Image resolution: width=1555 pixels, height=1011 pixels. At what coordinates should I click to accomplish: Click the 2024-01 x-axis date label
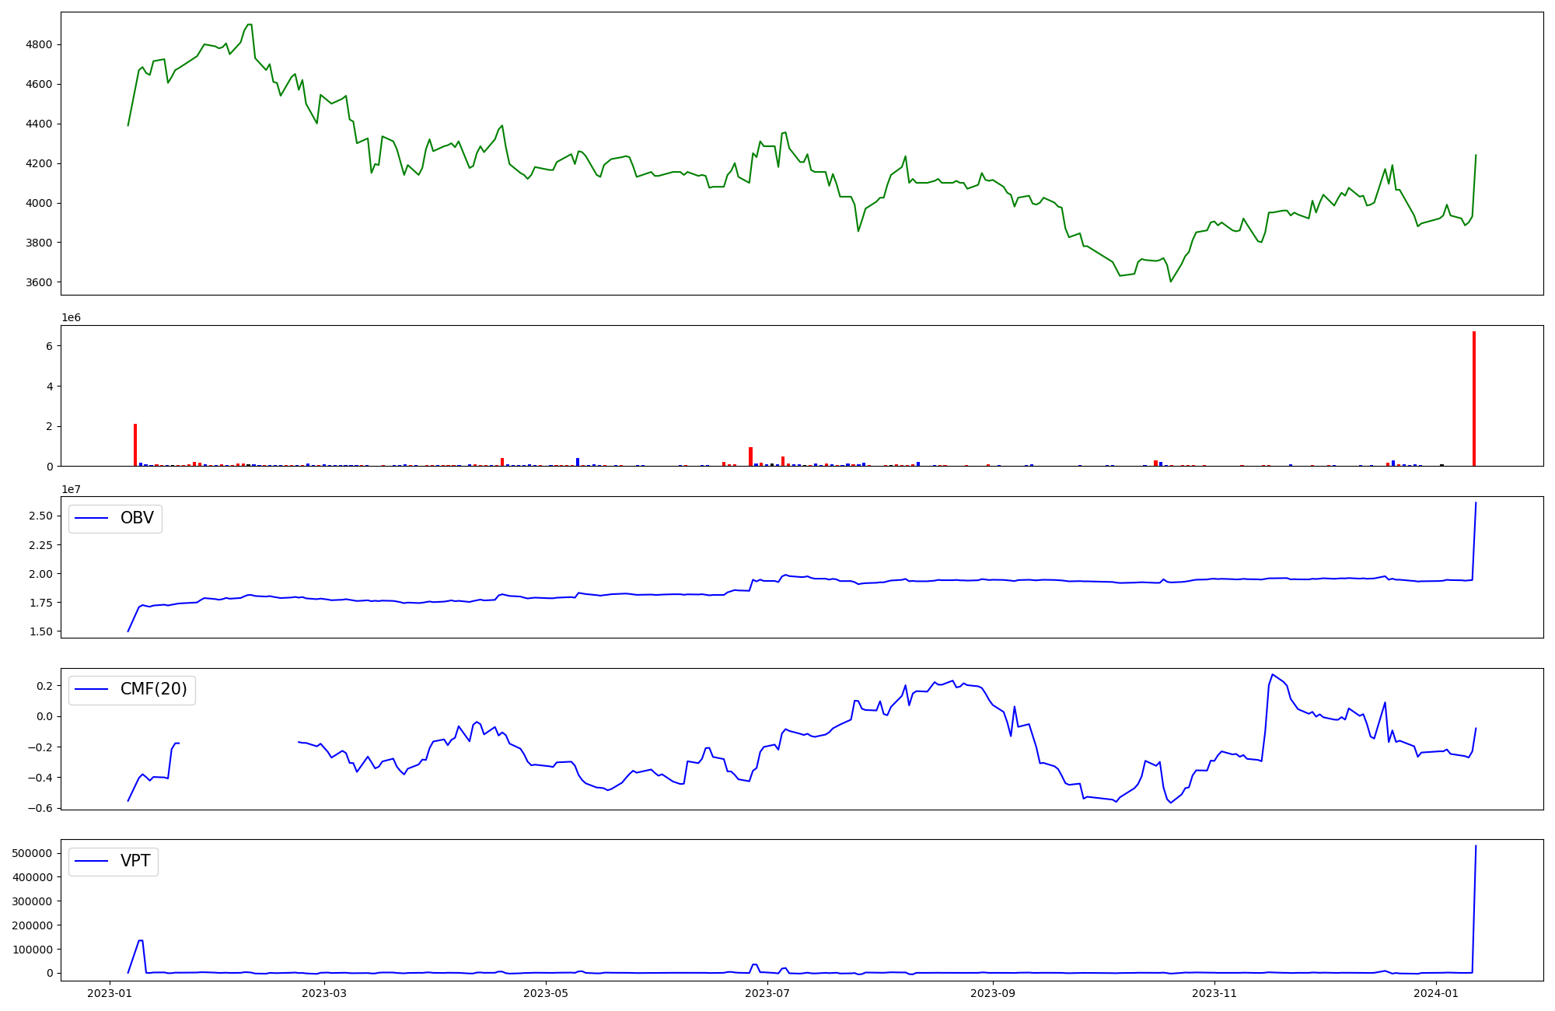(1436, 993)
